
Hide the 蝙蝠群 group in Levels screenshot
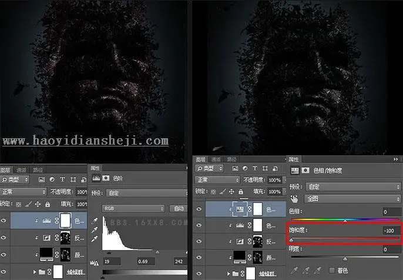(4, 272)
